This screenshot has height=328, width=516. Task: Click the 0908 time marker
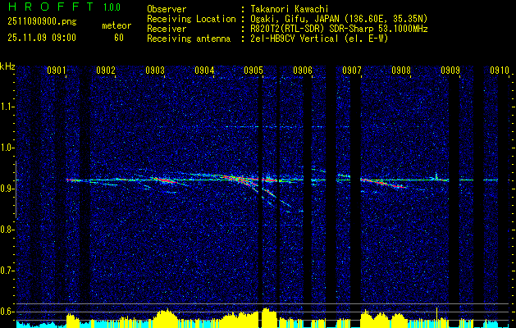tap(401, 70)
